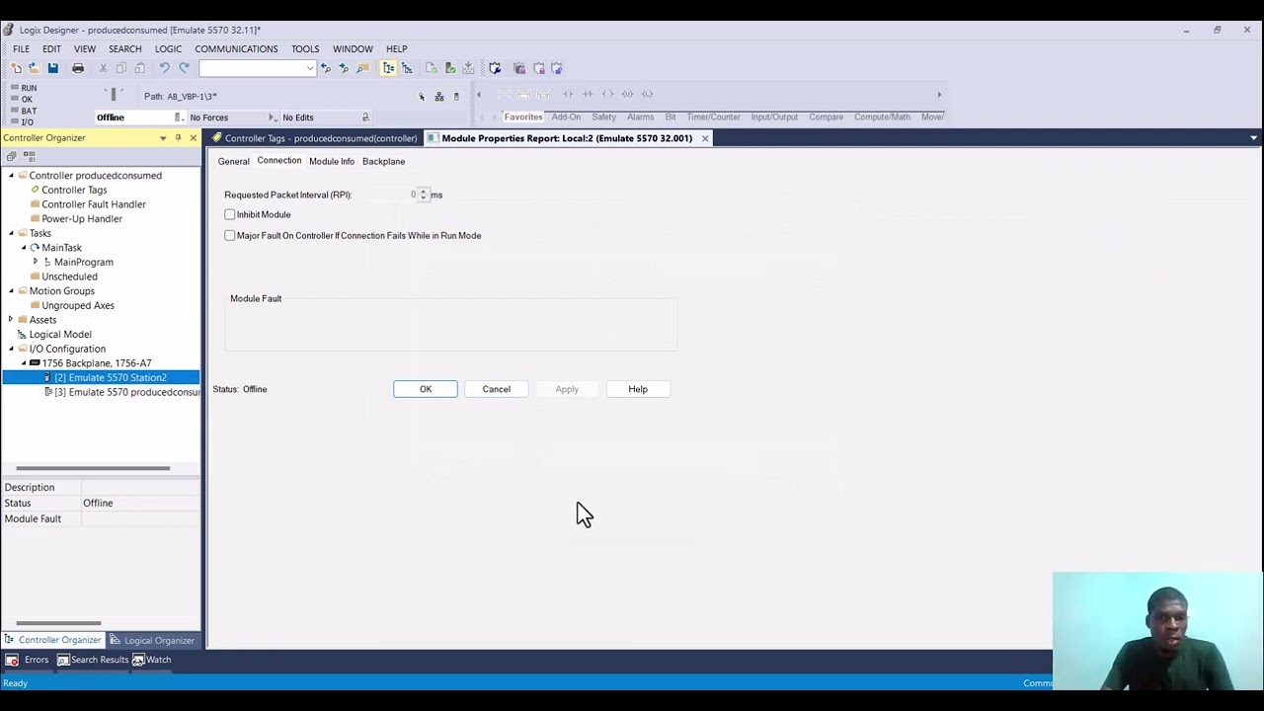The width and height of the screenshot is (1264, 711).
Task: Save the project with the floppy icon
Action: 52,68
